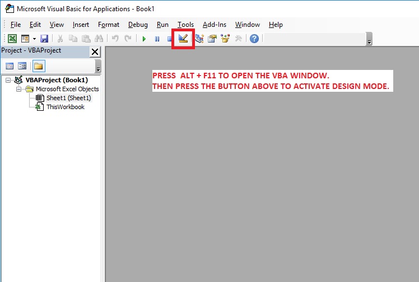The height and width of the screenshot is (282, 419).
Task: Open the Edit menu
Action: coord(35,25)
